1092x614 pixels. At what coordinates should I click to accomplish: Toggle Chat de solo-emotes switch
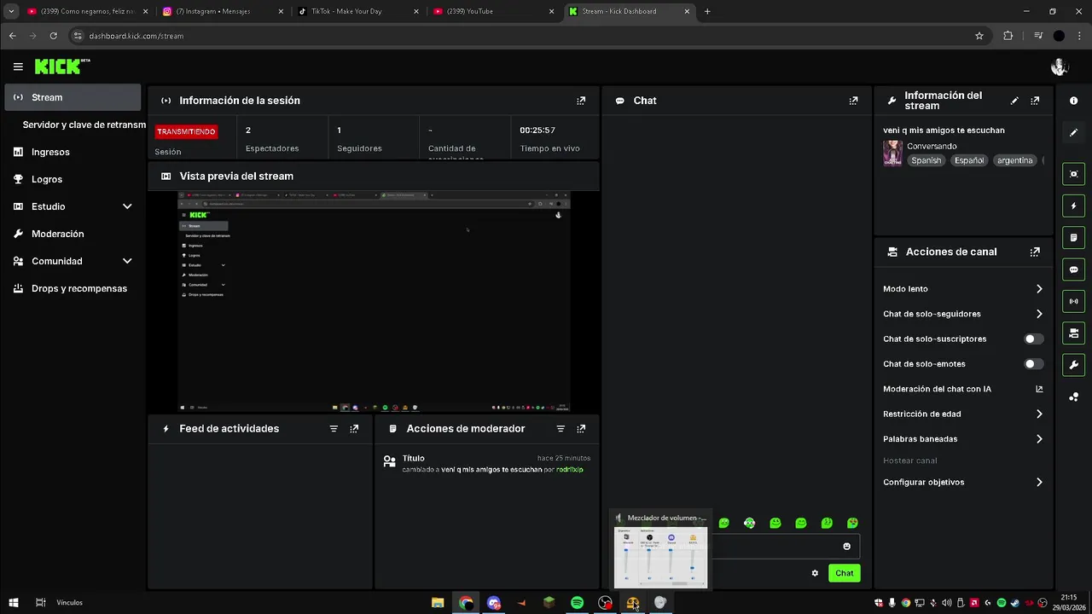[1034, 364]
